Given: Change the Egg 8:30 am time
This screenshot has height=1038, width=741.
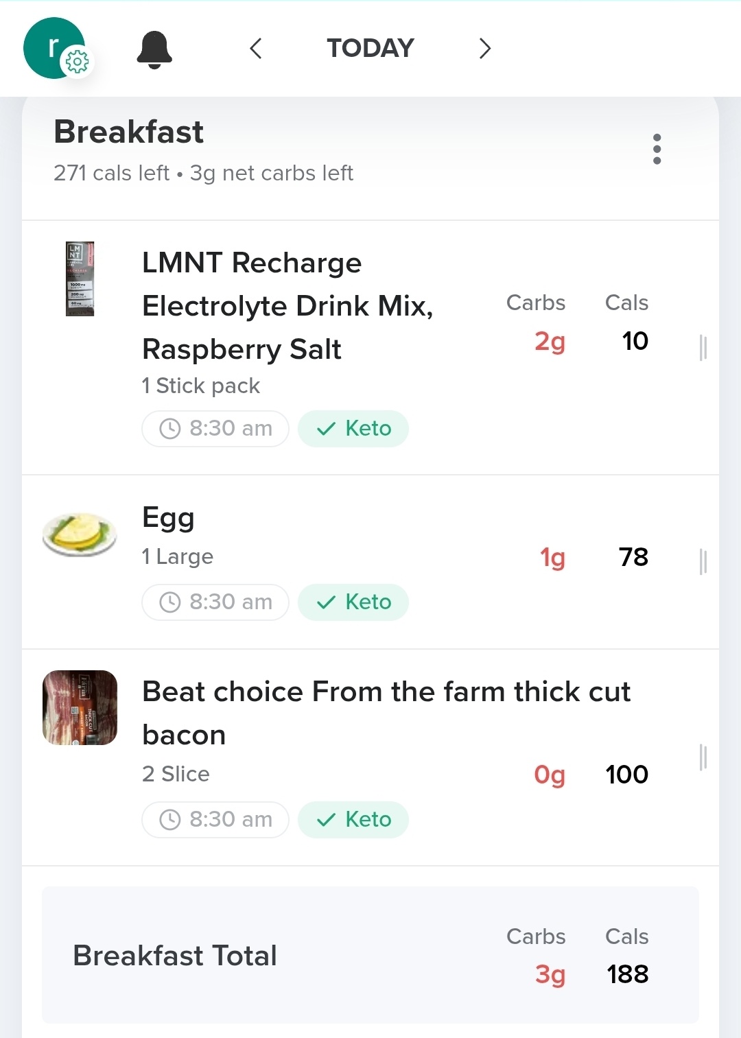Looking at the screenshot, I should tap(215, 602).
